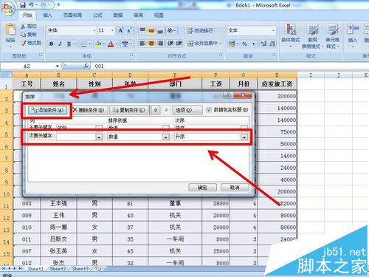The height and width of the screenshot is (277, 369).
Task: Click the decrease indent icon
Action: [170, 44]
